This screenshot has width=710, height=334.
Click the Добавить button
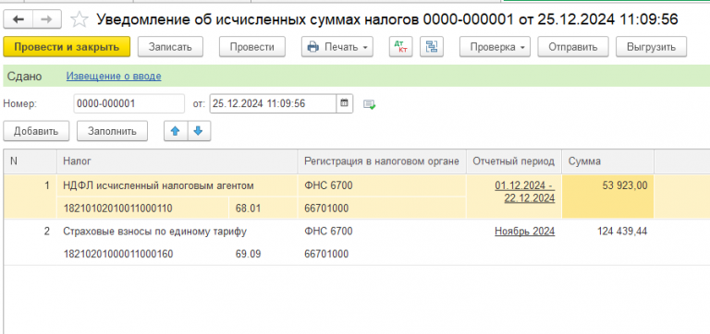[x=36, y=132]
